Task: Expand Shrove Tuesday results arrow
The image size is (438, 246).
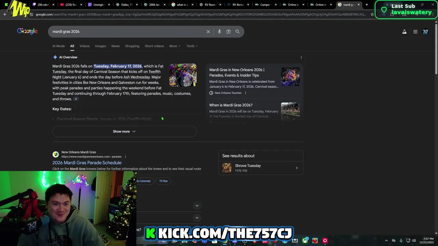Action: tap(297, 168)
